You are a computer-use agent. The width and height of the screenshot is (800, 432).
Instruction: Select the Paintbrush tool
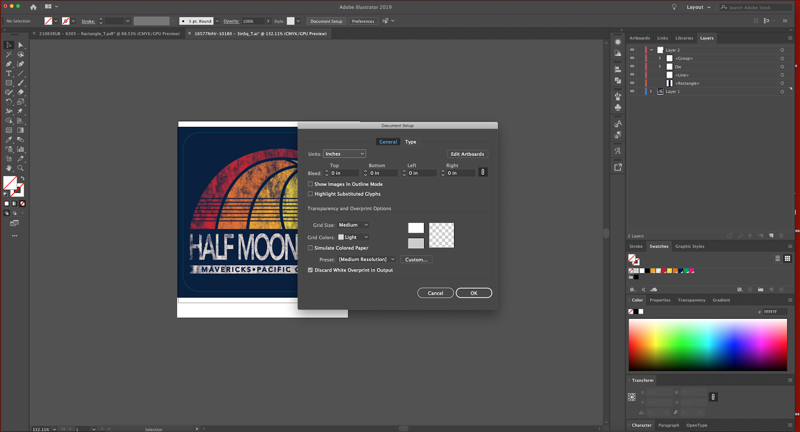(20, 83)
